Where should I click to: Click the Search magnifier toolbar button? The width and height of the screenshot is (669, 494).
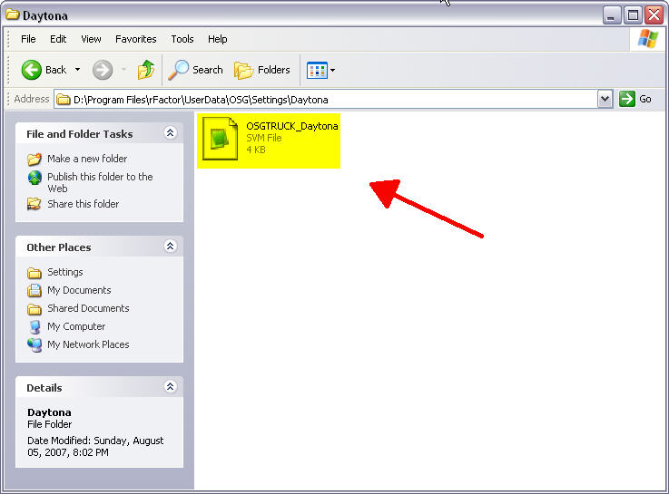(x=195, y=70)
